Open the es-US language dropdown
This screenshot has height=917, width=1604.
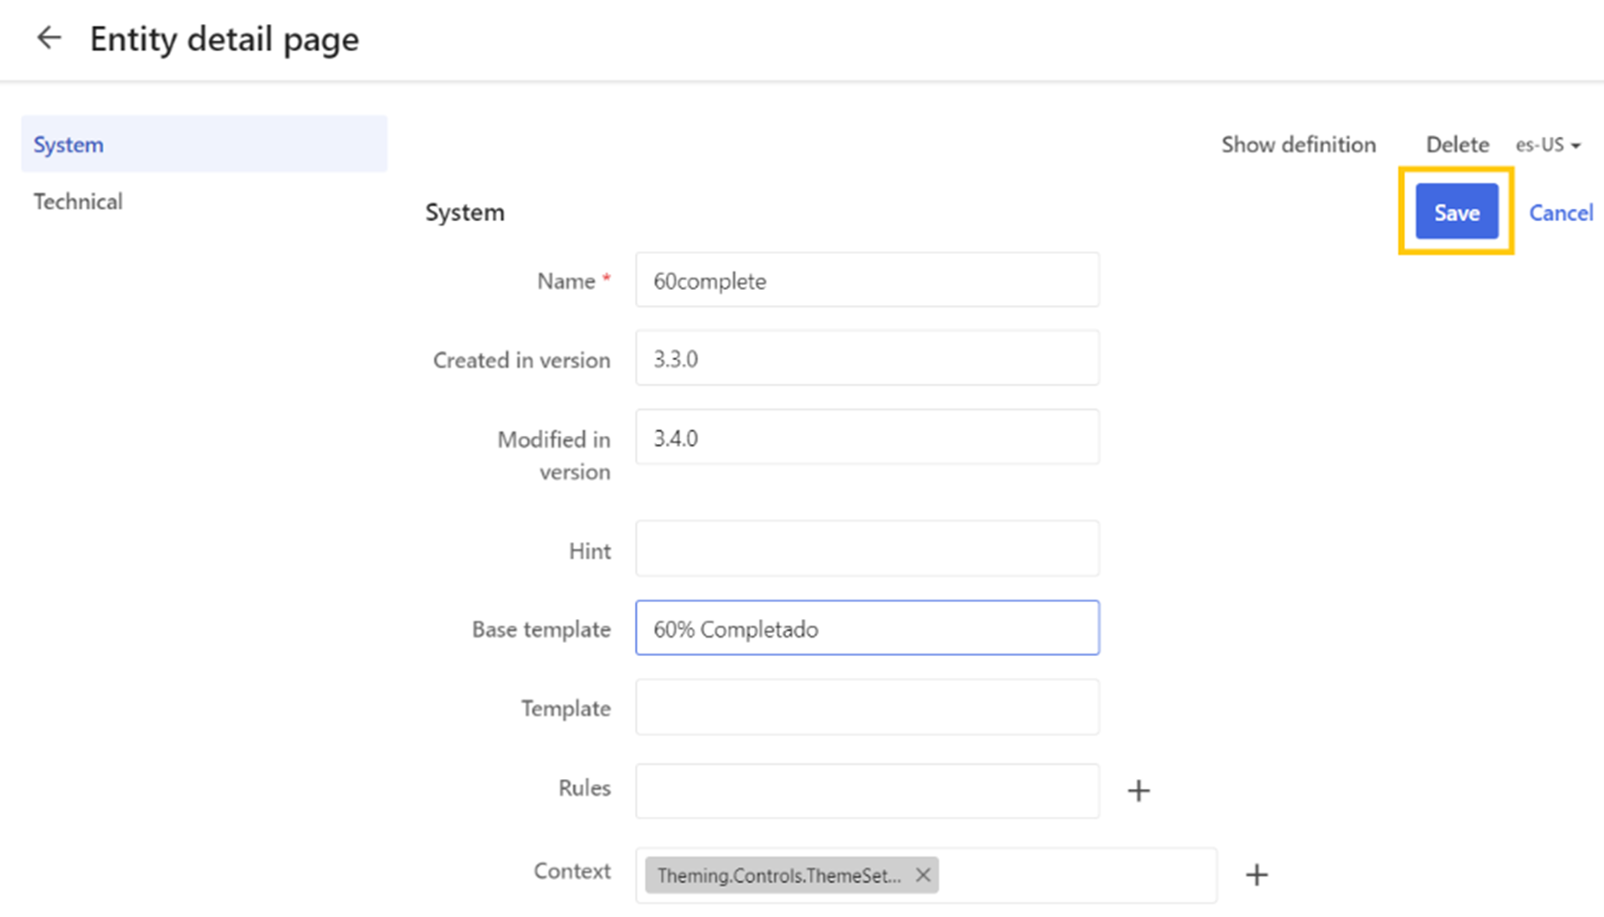(x=1547, y=144)
